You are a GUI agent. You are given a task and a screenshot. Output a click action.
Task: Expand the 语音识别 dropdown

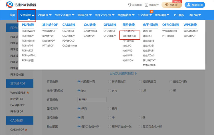[x=84, y=15]
